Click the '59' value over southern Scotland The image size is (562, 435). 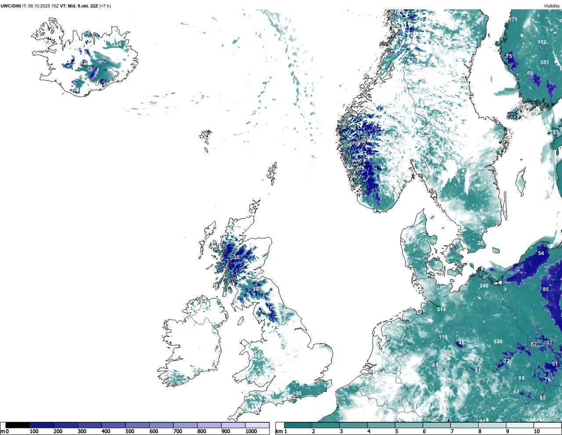coord(256,289)
